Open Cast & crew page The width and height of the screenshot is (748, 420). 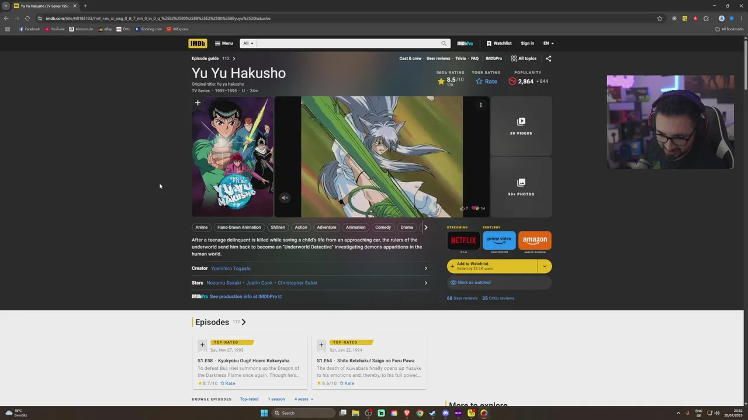click(410, 58)
